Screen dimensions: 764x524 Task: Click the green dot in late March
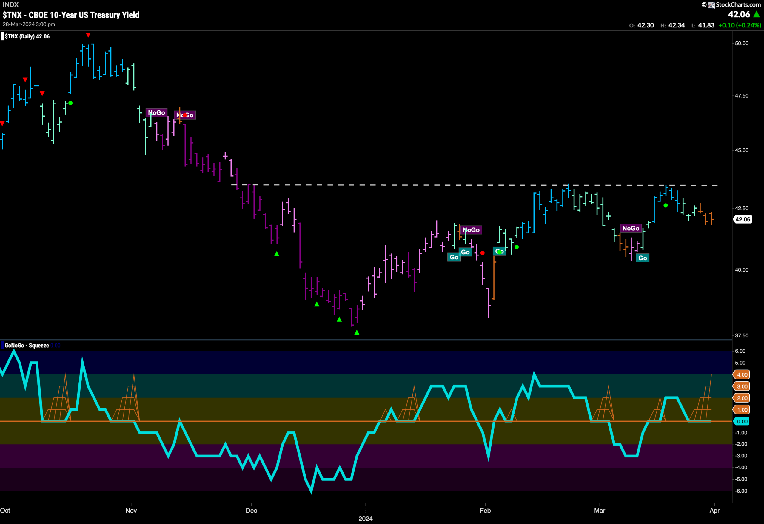[666, 206]
